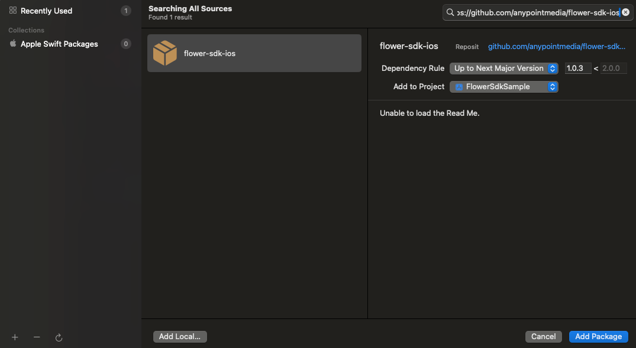636x348 pixels.
Task: Click the Unable to load Read Me message
Action: [430, 113]
